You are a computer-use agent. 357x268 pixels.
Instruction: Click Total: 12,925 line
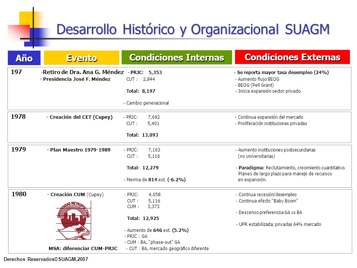(x=143, y=218)
